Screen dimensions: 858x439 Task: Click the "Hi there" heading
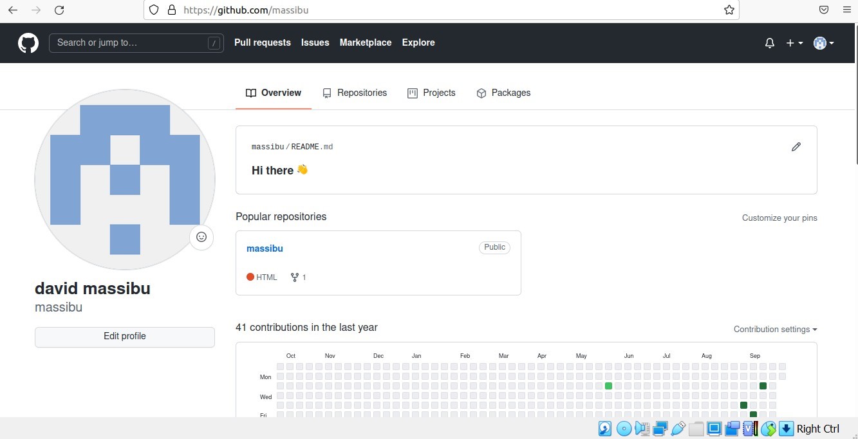(279, 171)
